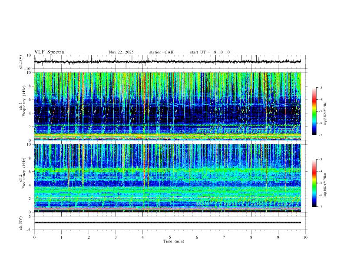Viewport: 344px width, 266px height.
Task: Click the "-4" tick on ch.2 colorbar
Action: coord(321,171)
